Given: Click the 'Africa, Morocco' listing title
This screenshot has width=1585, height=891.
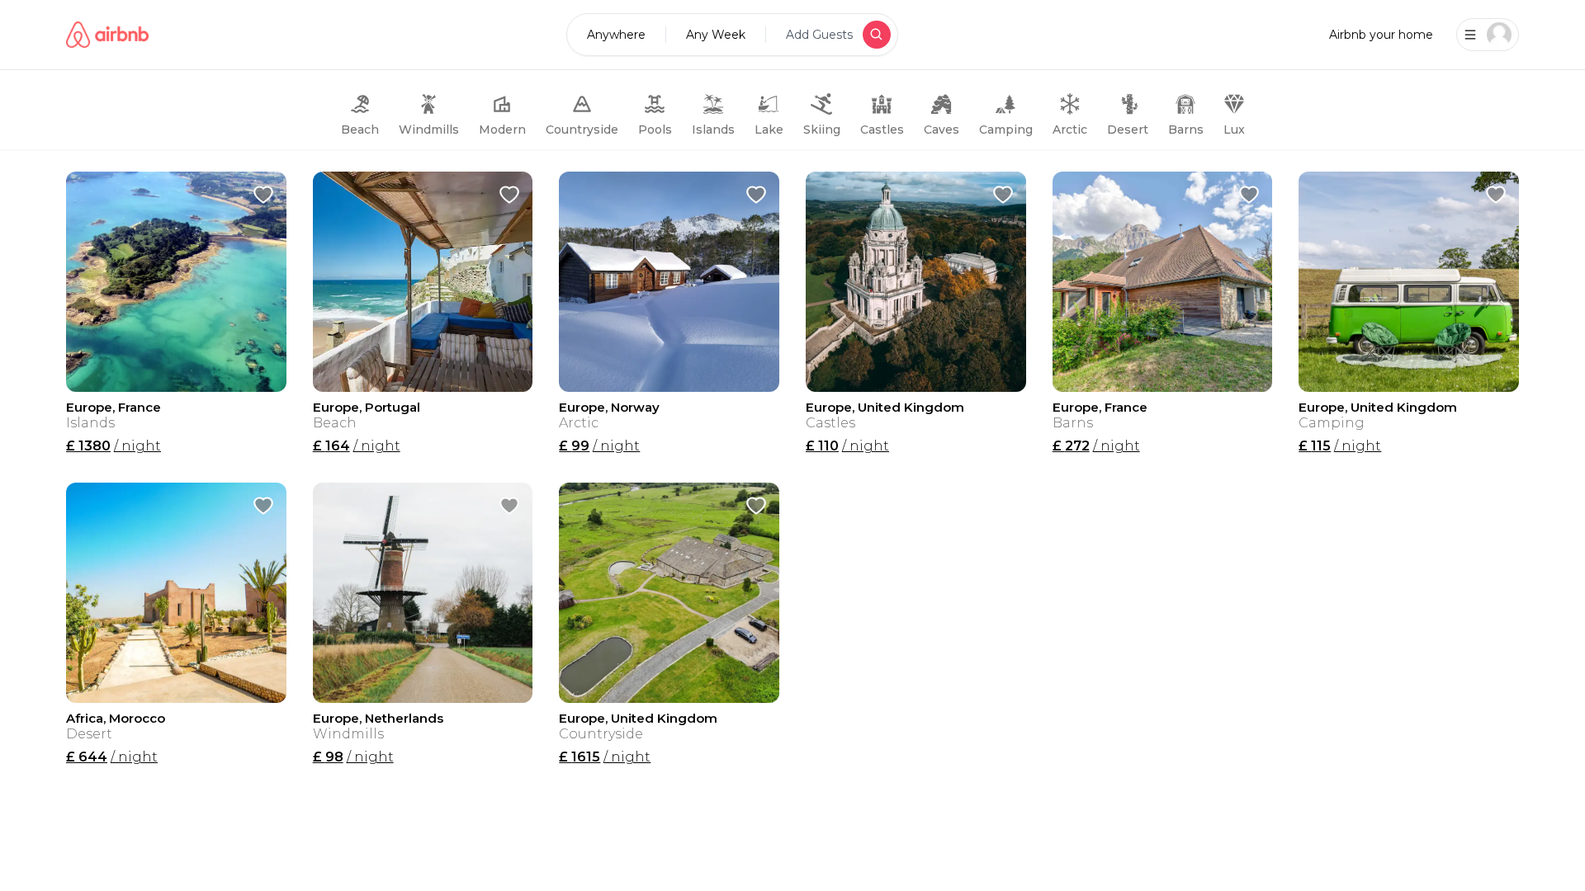Looking at the screenshot, I should (x=116, y=719).
